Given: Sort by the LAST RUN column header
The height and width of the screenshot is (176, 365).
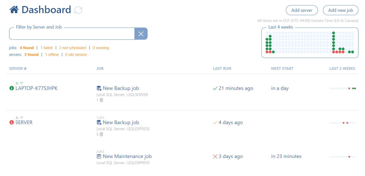Looking at the screenshot, I should (222, 68).
